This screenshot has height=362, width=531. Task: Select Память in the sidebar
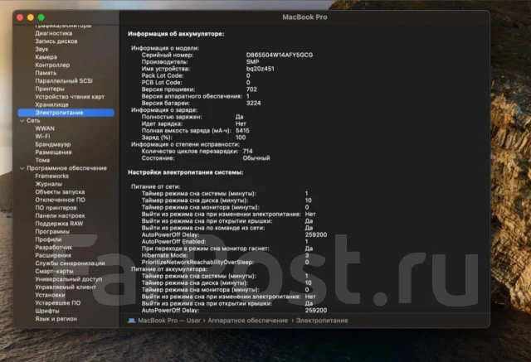click(x=46, y=73)
